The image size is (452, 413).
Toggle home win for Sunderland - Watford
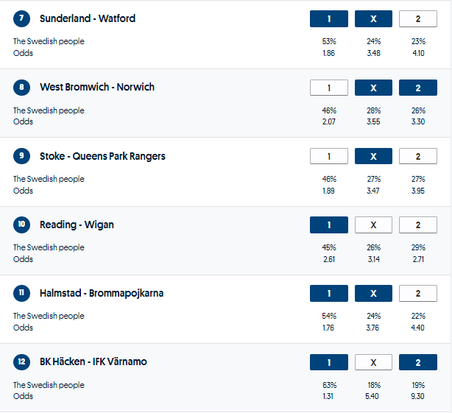click(x=329, y=19)
